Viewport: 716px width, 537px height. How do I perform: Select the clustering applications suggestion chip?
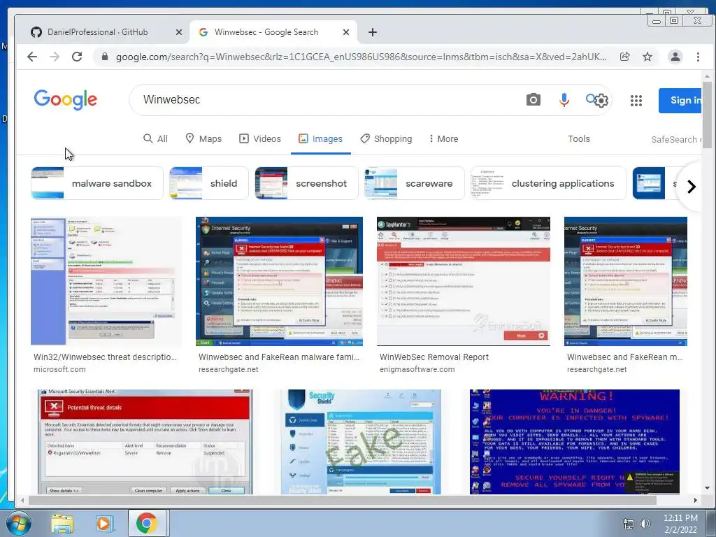pos(548,183)
